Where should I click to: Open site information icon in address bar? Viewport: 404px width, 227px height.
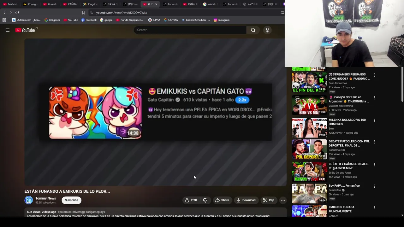coord(92,13)
